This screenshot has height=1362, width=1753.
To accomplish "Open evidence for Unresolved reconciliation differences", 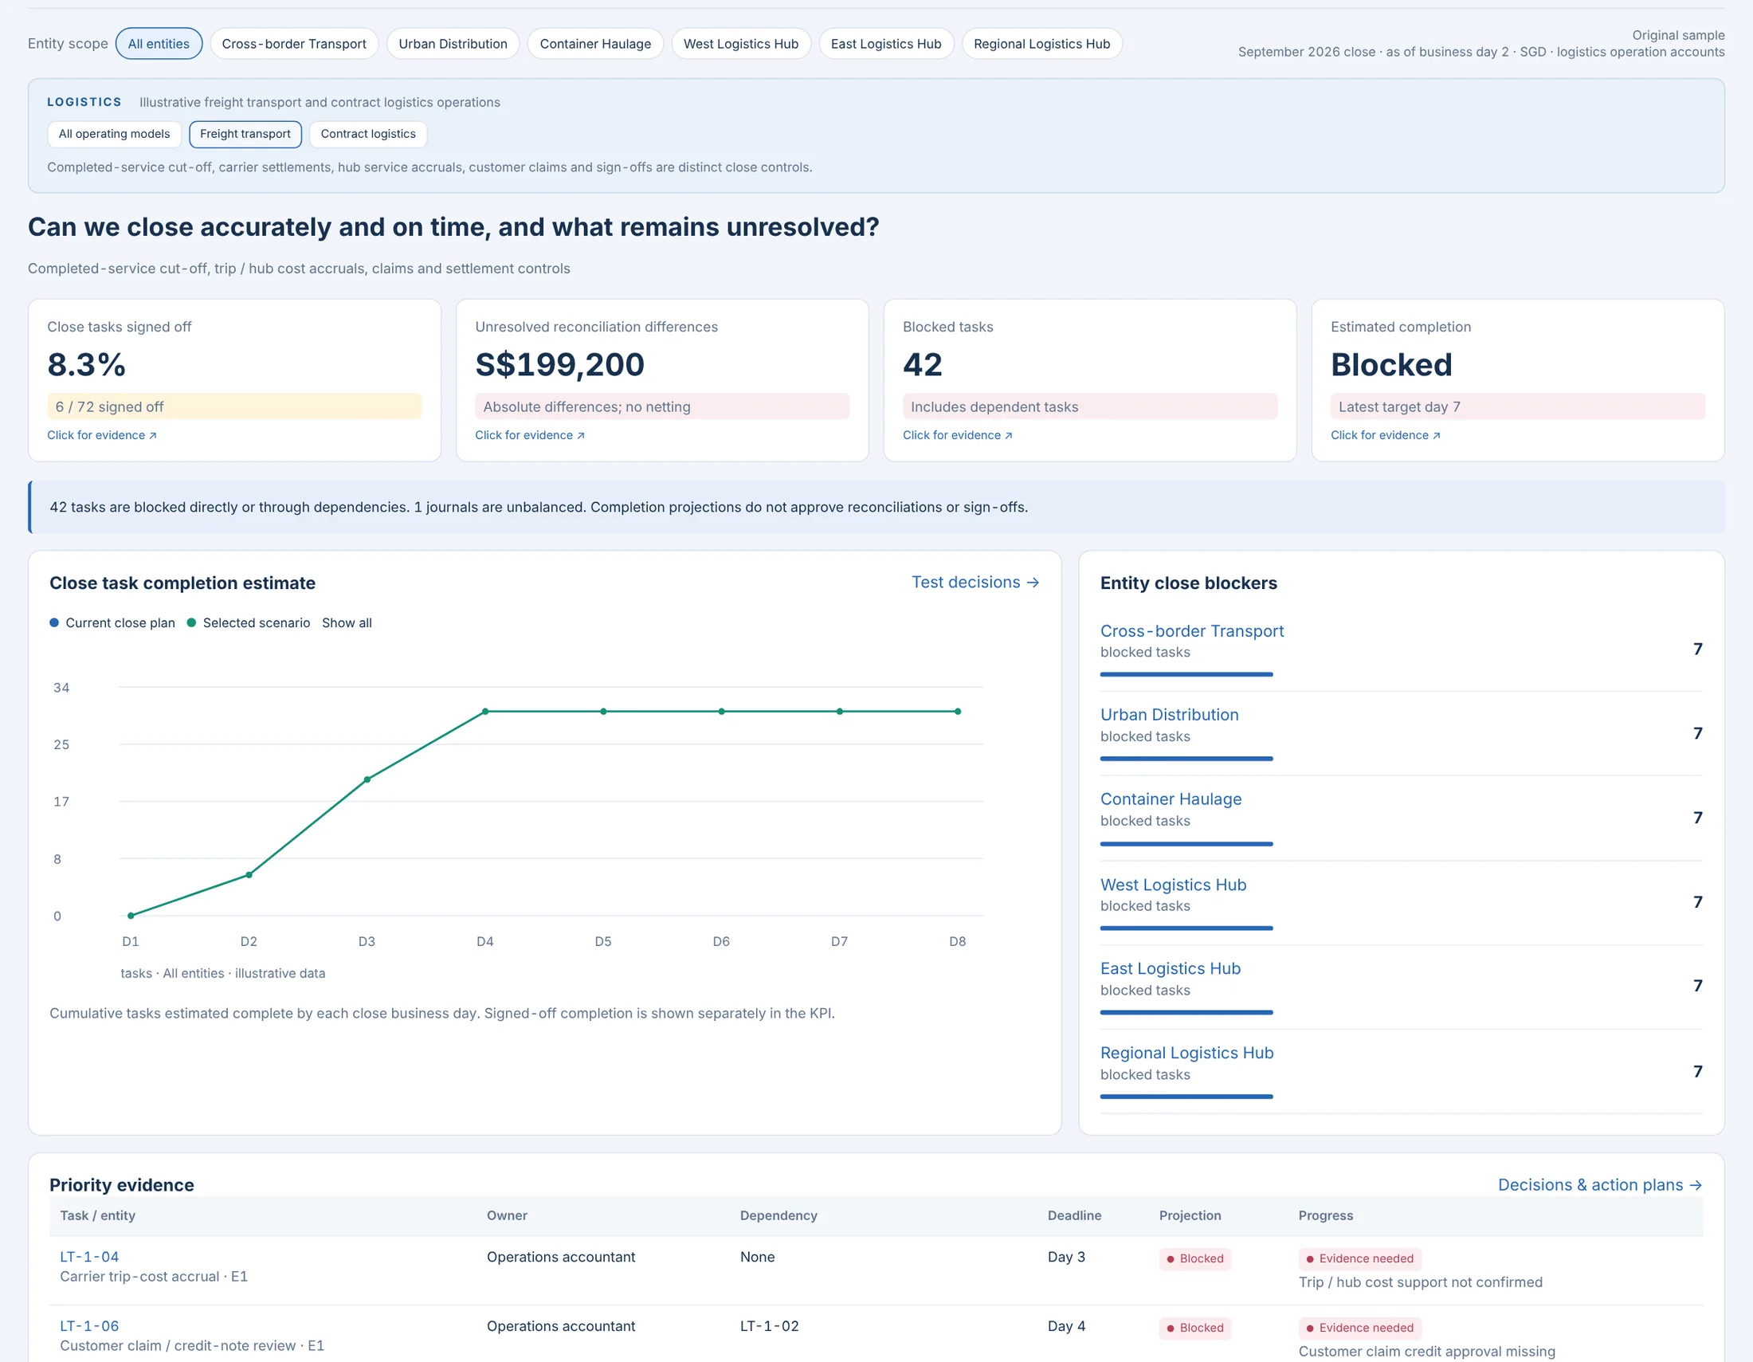I will point(530,435).
